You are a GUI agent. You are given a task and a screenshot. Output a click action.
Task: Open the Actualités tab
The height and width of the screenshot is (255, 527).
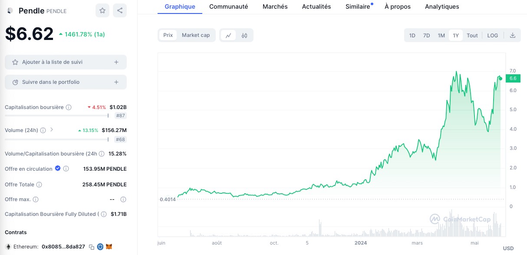[x=316, y=7]
